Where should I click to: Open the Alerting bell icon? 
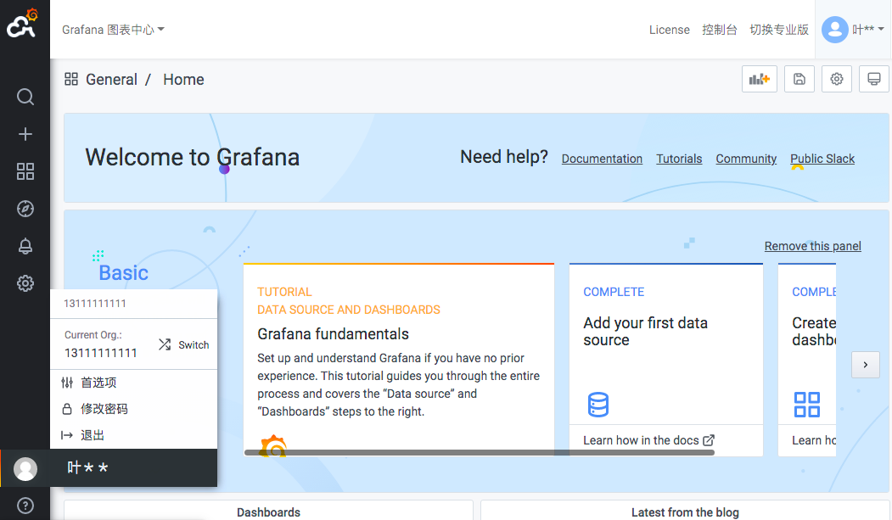point(25,246)
